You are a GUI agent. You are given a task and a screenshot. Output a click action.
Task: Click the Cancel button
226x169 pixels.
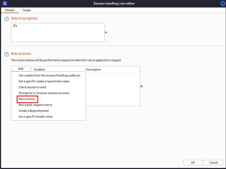(x=213, y=163)
